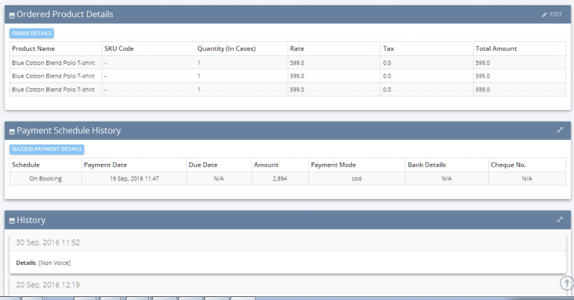Click EDIT in Ordered Product Details header
The width and height of the screenshot is (574, 300).
pyautogui.click(x=552, y=14)
